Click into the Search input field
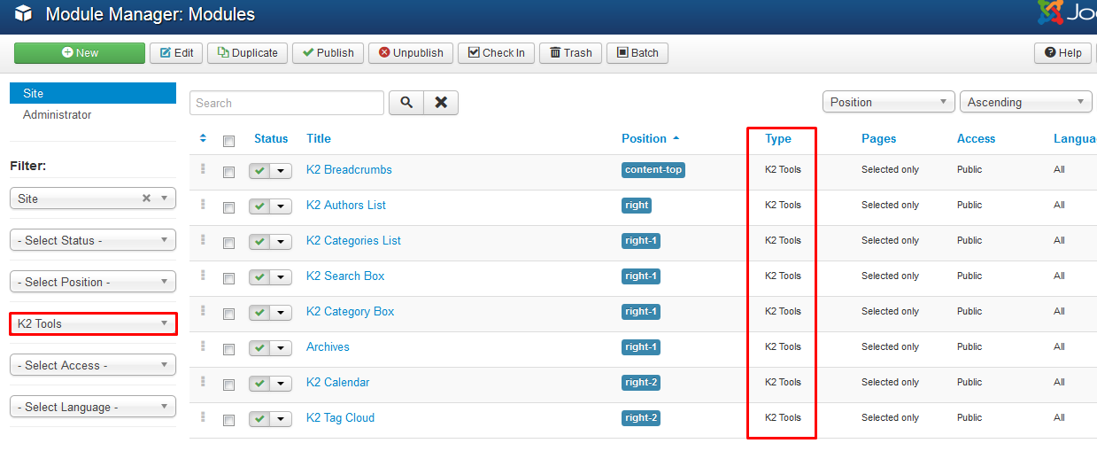Image resolution: width=1097 pixels, height=451 pixels. pos(287,103)
